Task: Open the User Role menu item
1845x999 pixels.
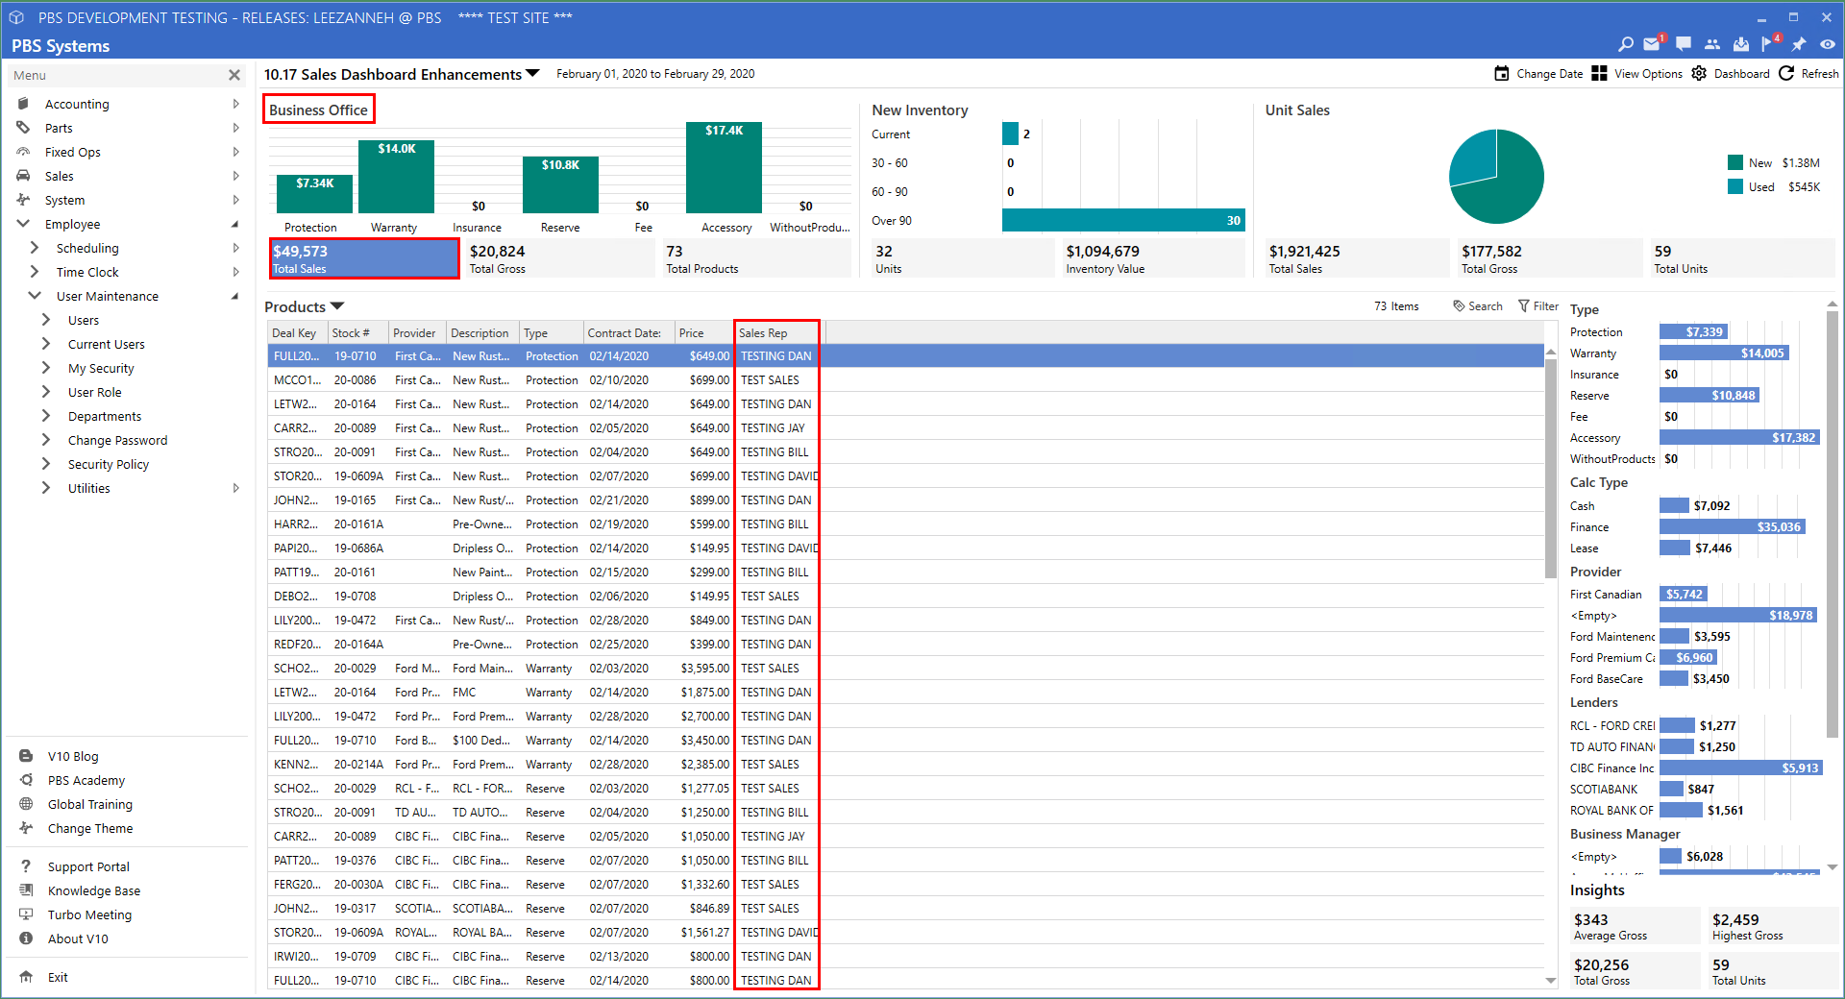Action: (x=95, y=392)
